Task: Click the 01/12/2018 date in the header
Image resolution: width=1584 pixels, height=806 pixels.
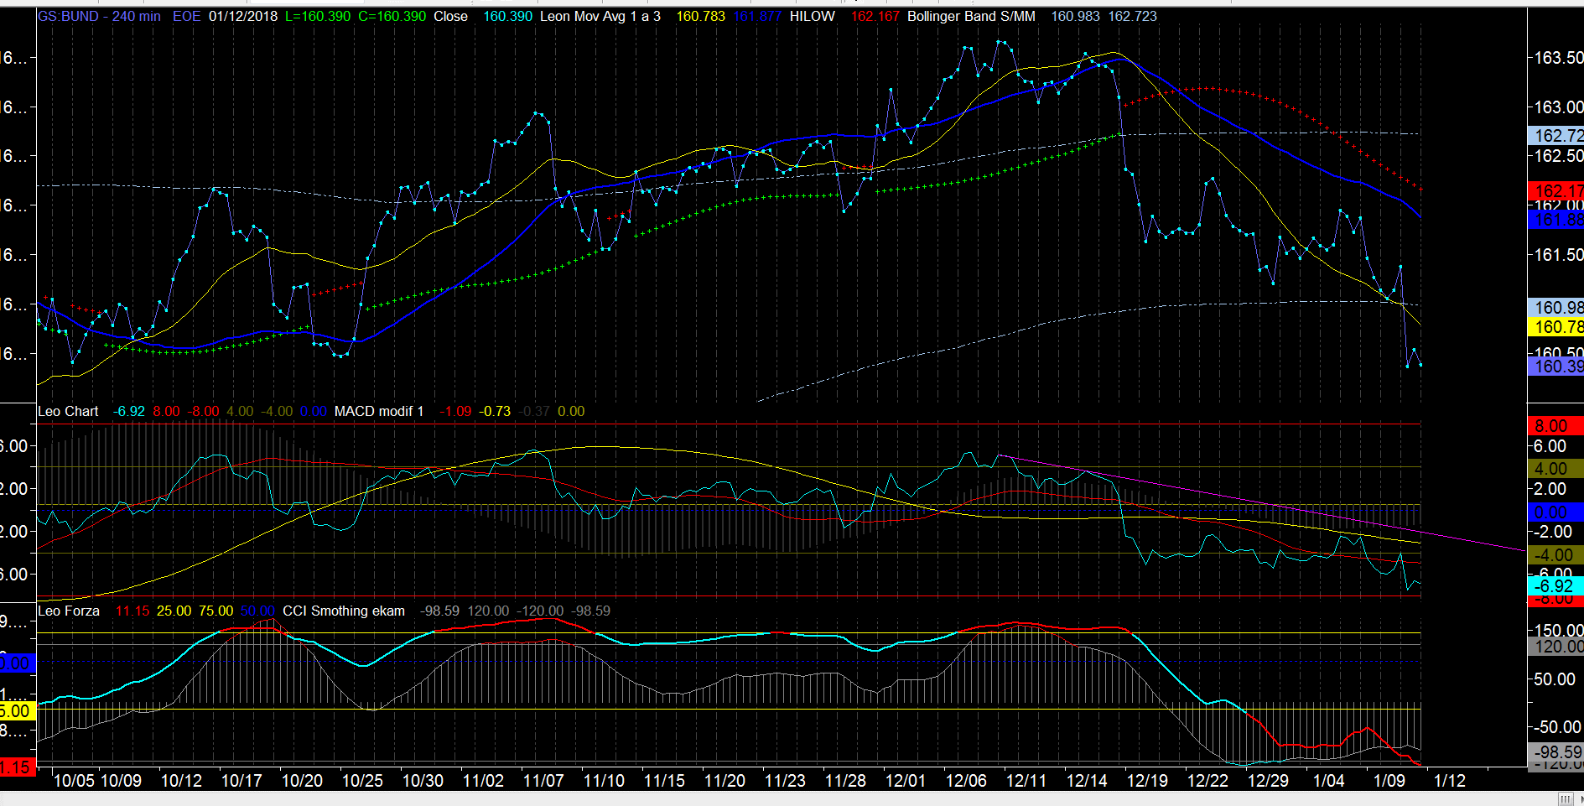Action: 243,16
